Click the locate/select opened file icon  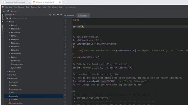click(50, 15)
